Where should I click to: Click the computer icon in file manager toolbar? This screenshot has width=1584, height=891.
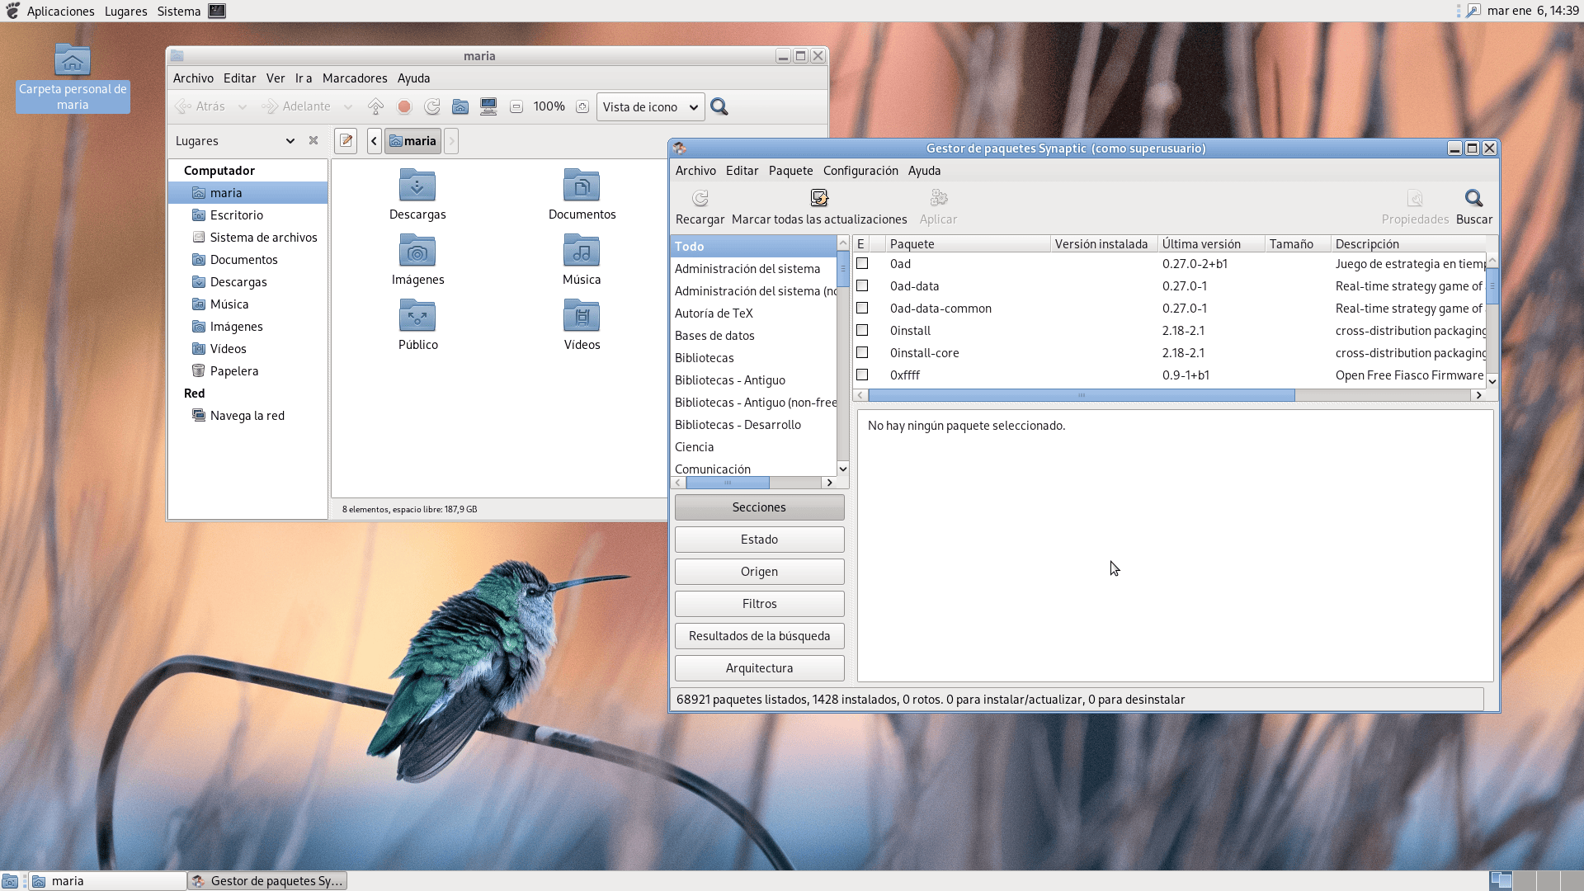(488, 107)
